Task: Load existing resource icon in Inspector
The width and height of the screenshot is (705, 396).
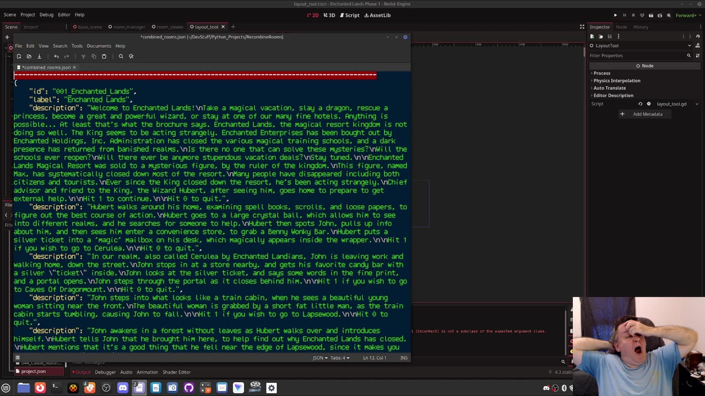Action: [x=601, y=36]
